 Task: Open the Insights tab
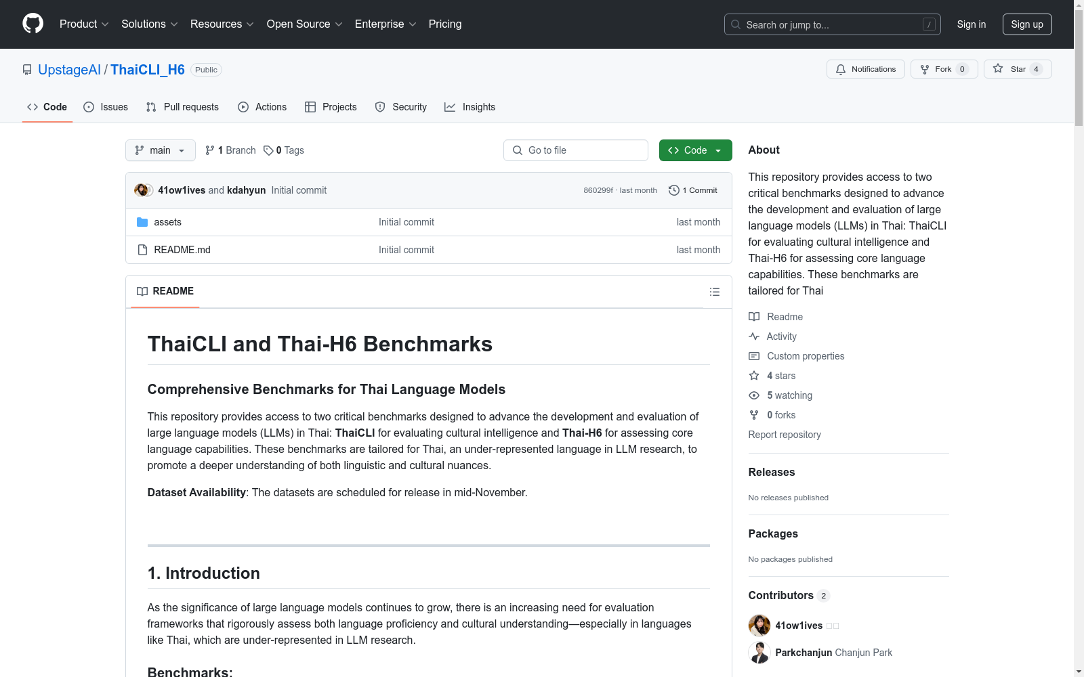click(470, 107)
